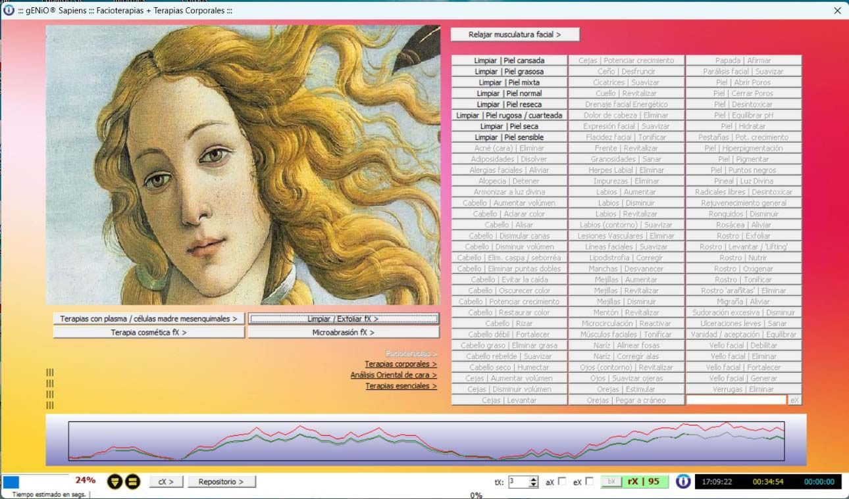The height and width of the screenshot is (499, 849).
Task: Click the blue square progress indicator
Action: (11, 483)
